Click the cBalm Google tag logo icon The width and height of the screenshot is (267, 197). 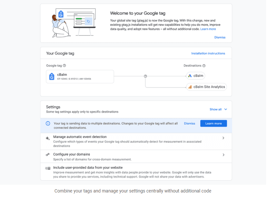52,77
